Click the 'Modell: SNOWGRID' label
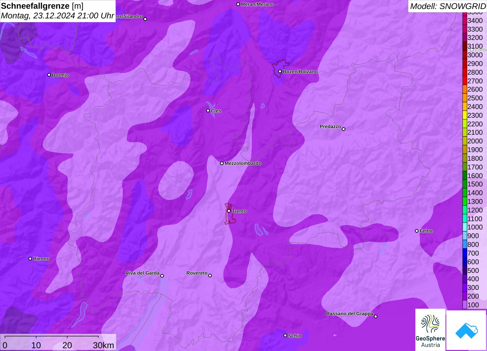 click(448, 6)
